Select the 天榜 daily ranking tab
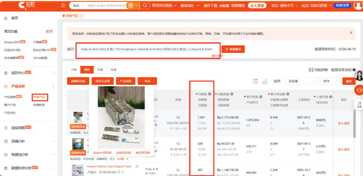The width and height of the screenshot is (363, 176). [74, 69]
